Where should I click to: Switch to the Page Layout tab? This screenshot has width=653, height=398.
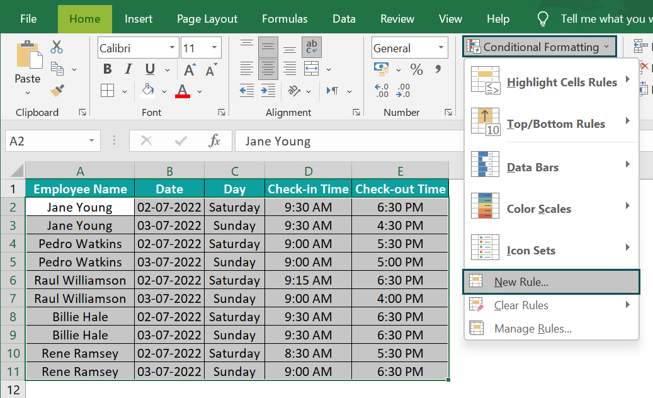207,19
